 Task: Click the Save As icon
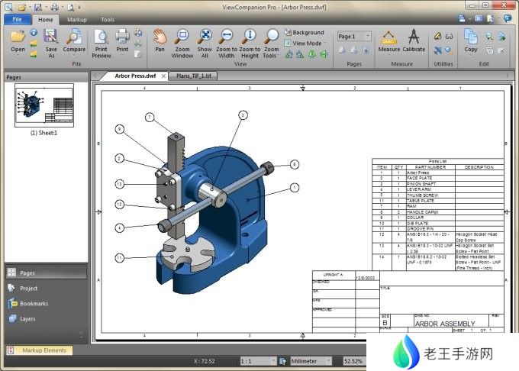(51, 40)
